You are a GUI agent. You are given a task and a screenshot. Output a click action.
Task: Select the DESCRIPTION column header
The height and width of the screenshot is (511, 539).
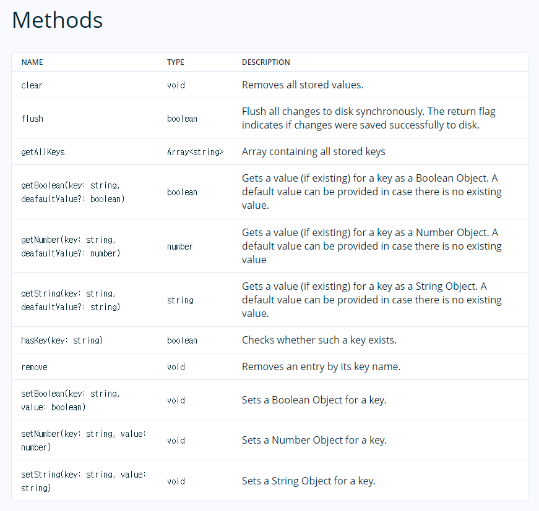[265, 62]
